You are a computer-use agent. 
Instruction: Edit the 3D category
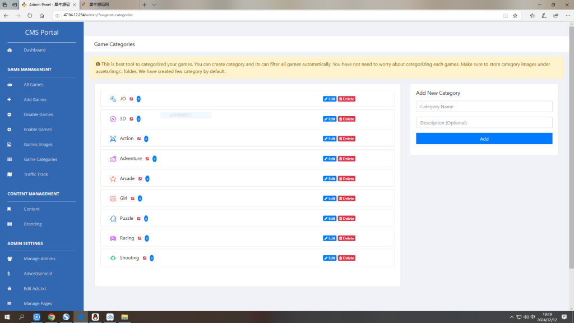point(330,119)
